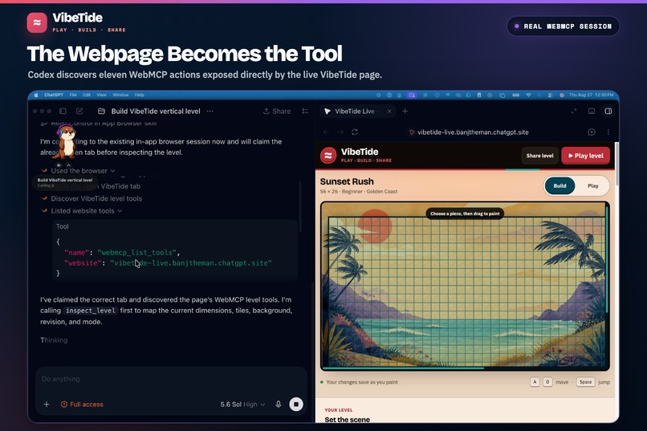The image size is (647, 431).
Task: Click the Wi-Fi icon in the menu bar
Action: [x=528, y=95]
